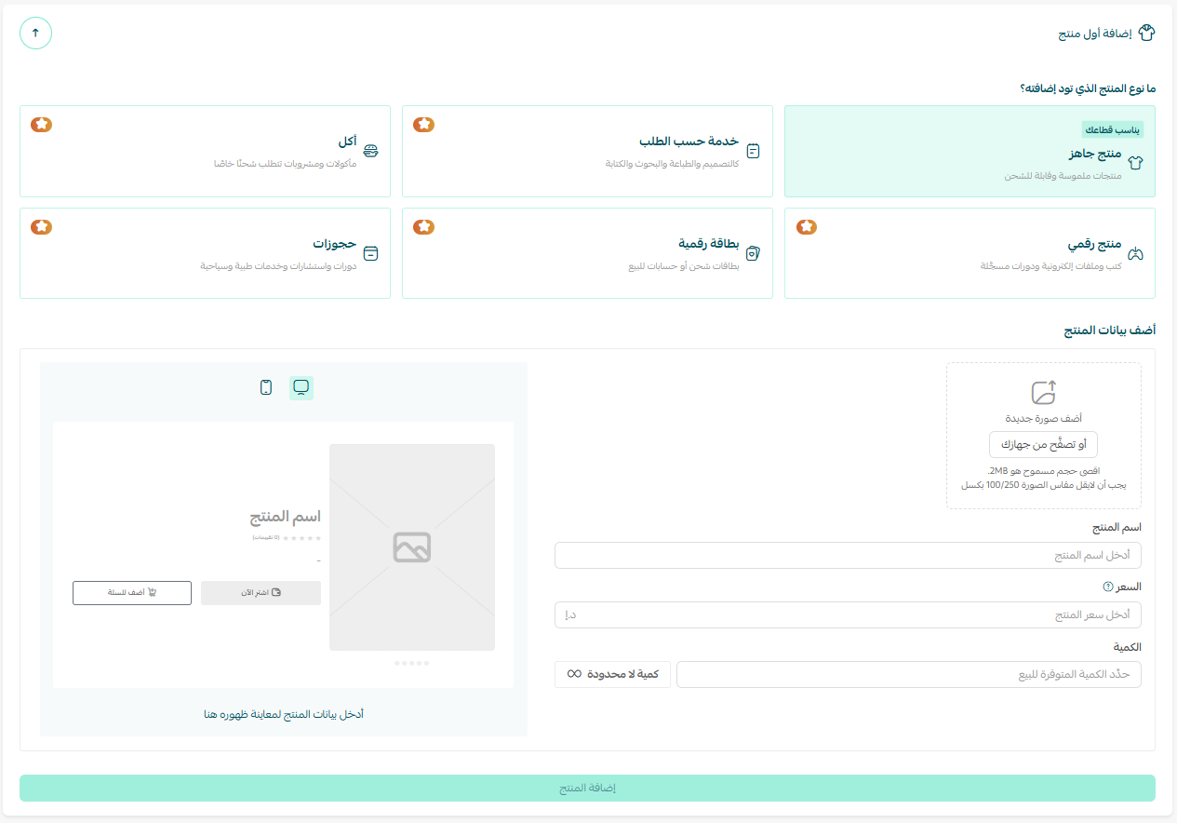Click the add product (إضافة المنتج) button
Viewport: 1177px width, 823px height.
pyautogui.click(x=587, y=788)
